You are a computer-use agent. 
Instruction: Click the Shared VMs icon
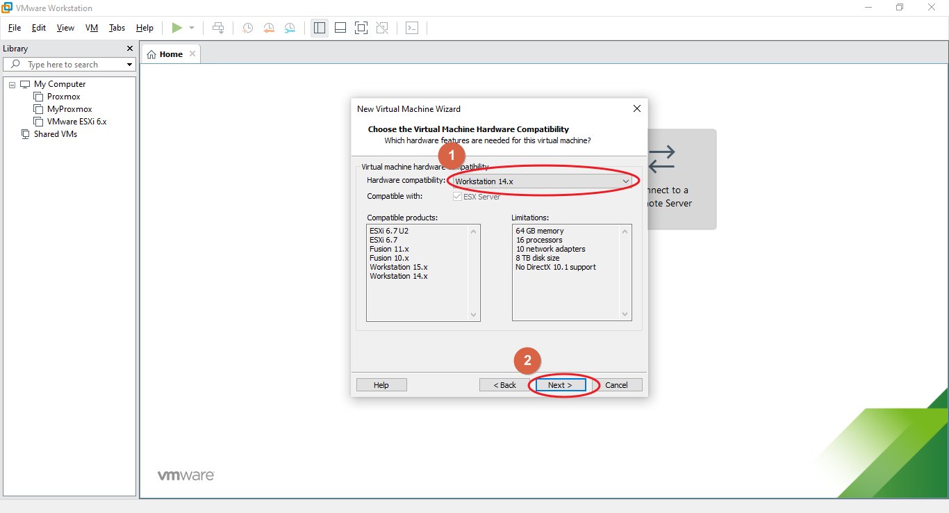[26, 134]
